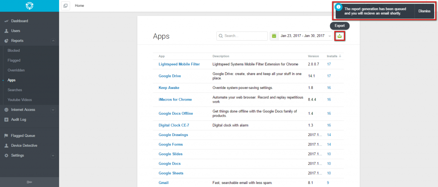Sort by the Version column header
The height and width of the screenshot is (187, 438).
pyautogui.click(x=313, y=56)
